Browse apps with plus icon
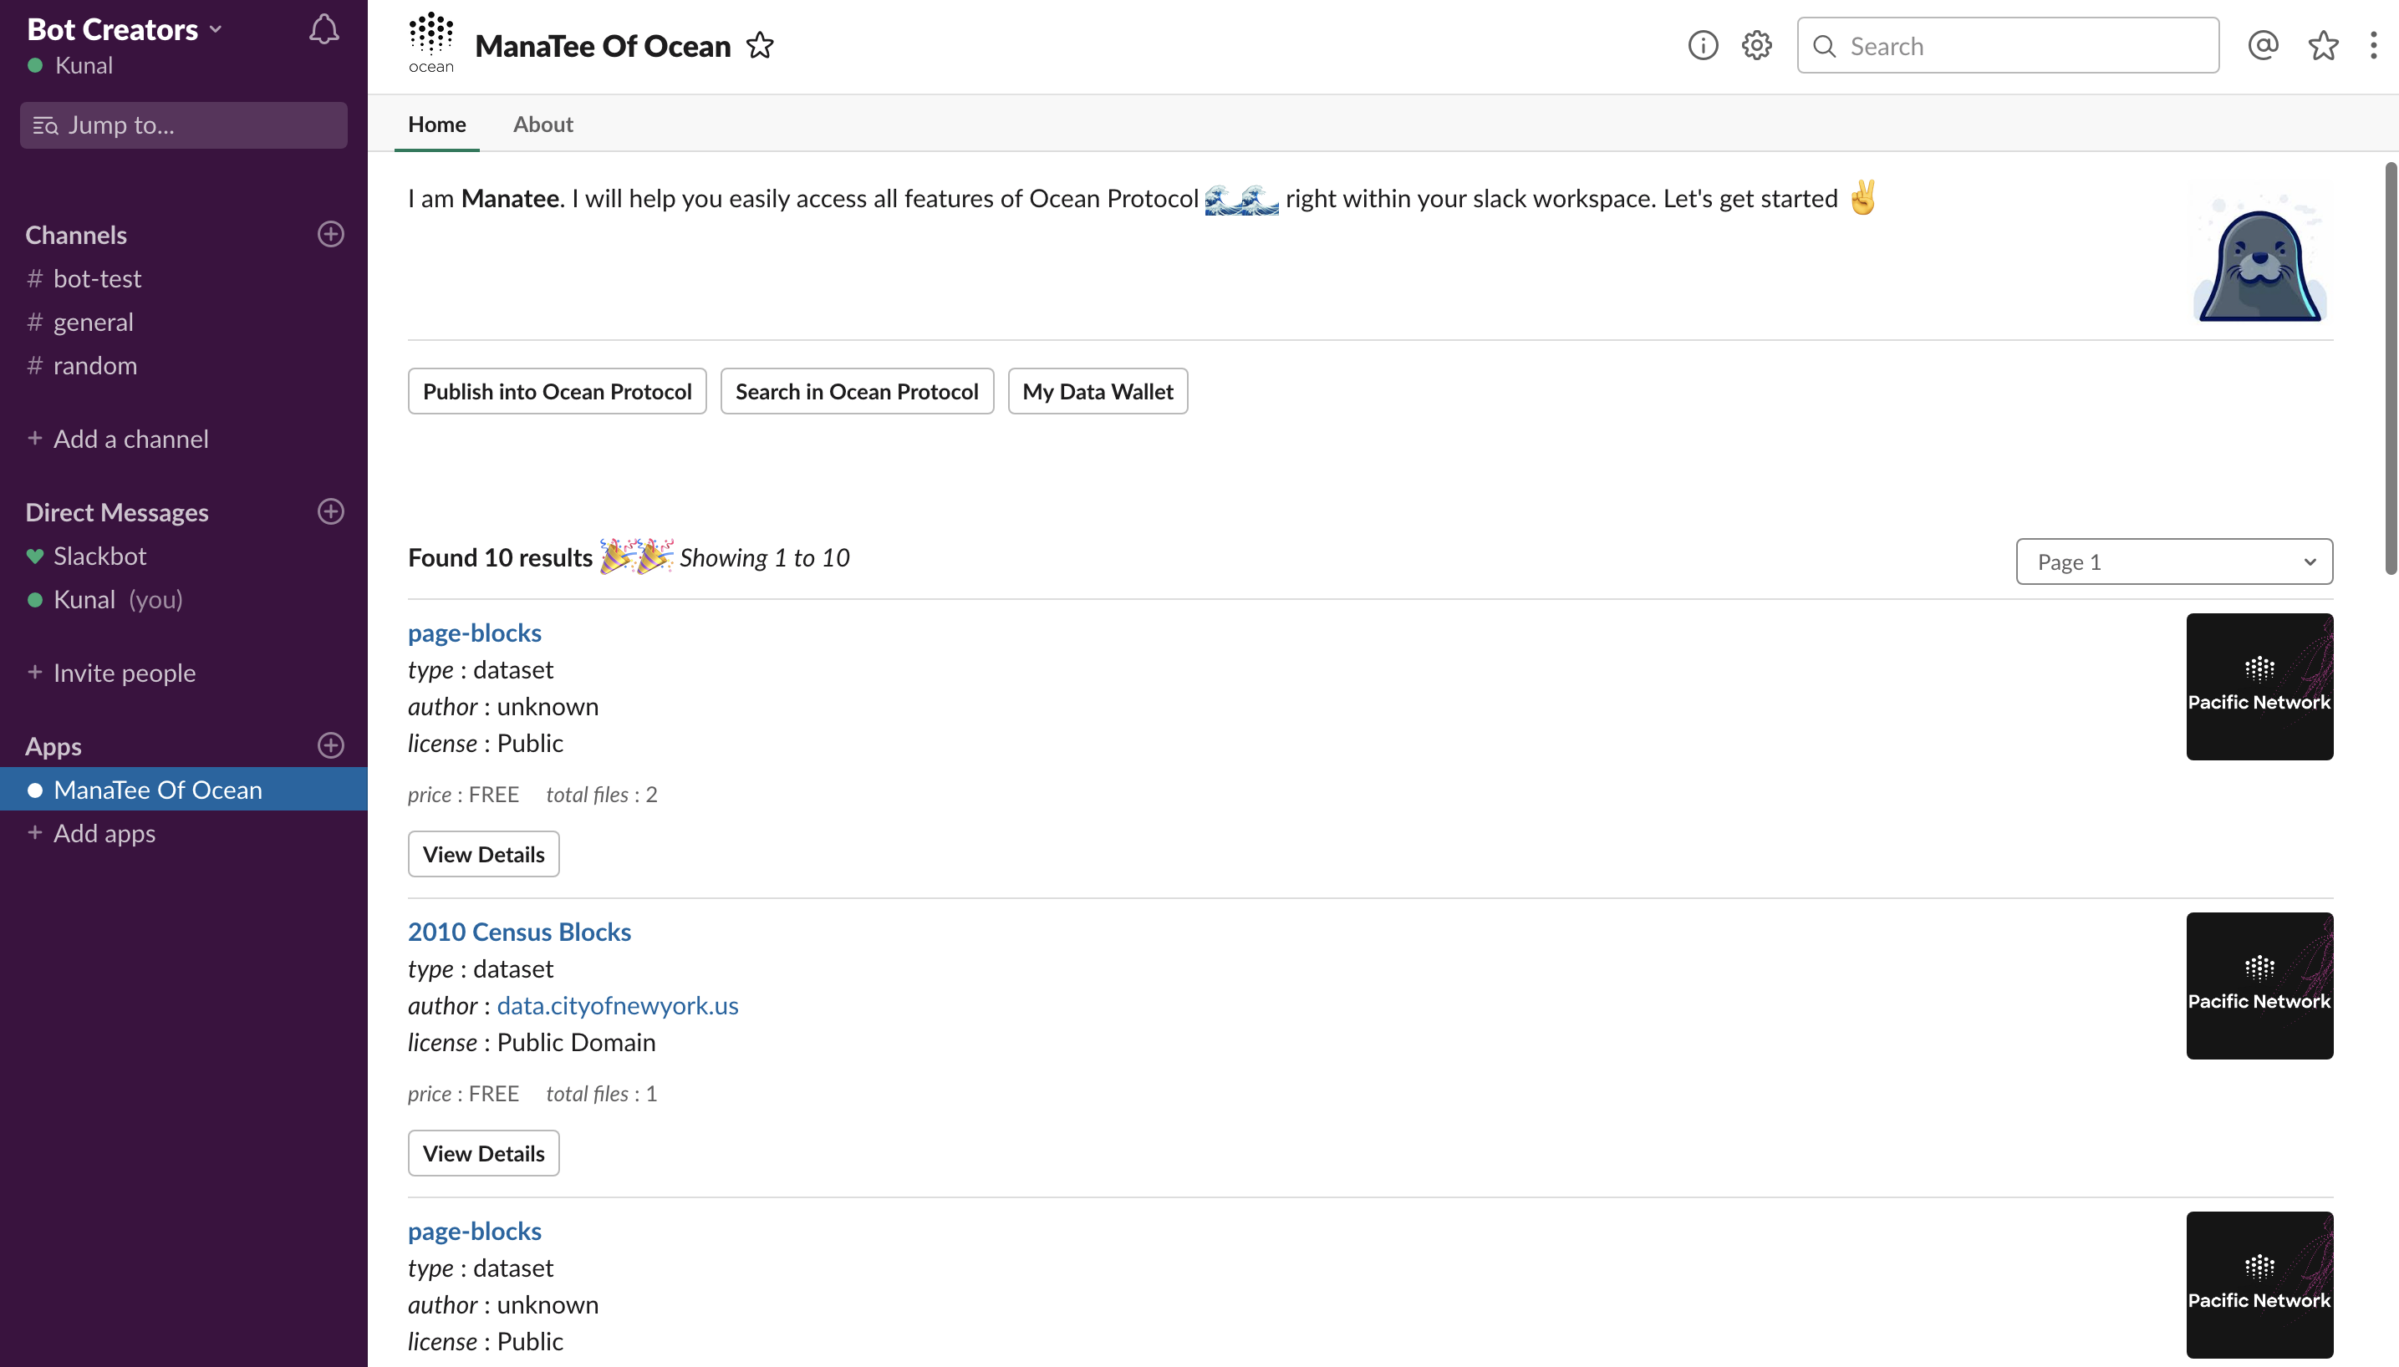Viewport: 2399px width, 1367px height. (x=330, y=745)
